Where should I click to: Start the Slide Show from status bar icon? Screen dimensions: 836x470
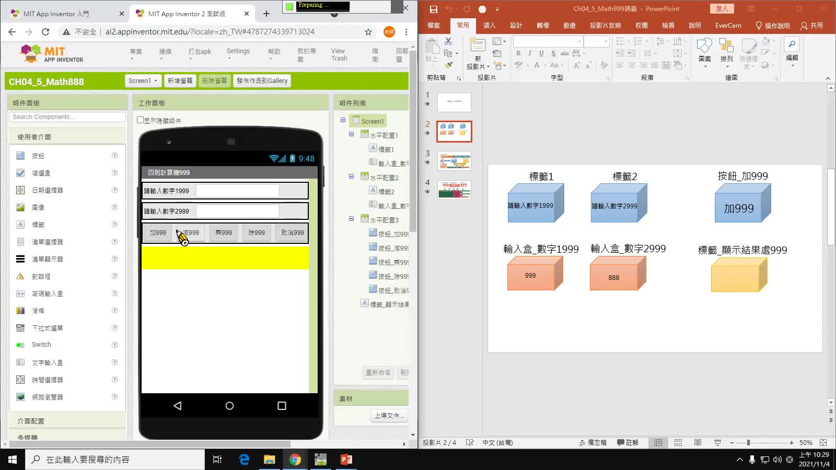point(717,442)
